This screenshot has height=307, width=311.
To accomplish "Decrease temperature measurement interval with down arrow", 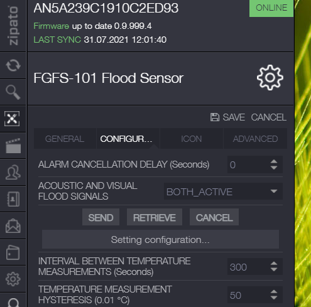I will tap(274, 270).
